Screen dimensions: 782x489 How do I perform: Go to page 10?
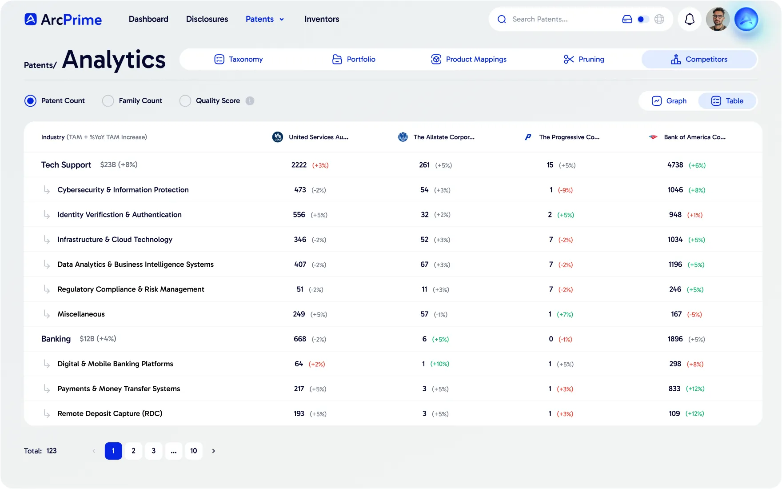(194, 451)
